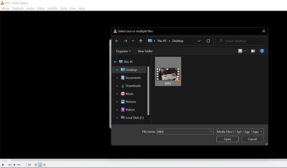Screen dimensions: 287x168
Task: Expand the Videos tree node
Action: [x=117, y=110]
